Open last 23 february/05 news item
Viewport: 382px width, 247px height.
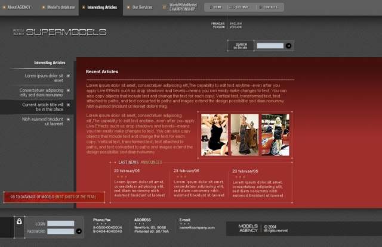(258, 184)
